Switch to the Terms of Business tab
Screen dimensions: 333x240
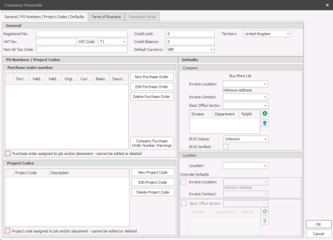pyautogui.click(x=106, y=17)
